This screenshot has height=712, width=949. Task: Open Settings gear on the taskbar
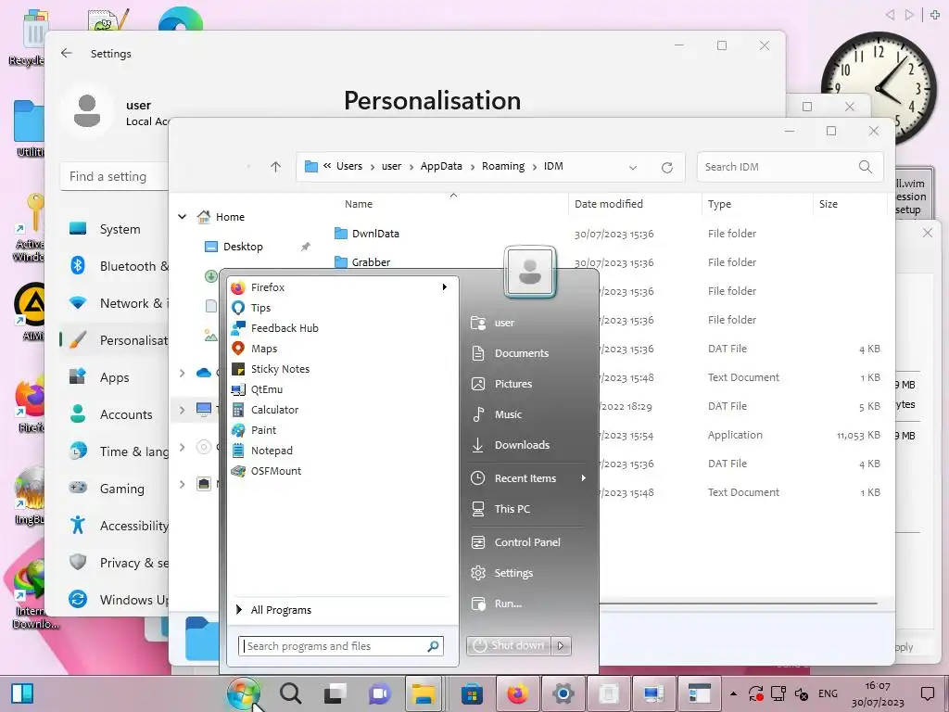563,693
